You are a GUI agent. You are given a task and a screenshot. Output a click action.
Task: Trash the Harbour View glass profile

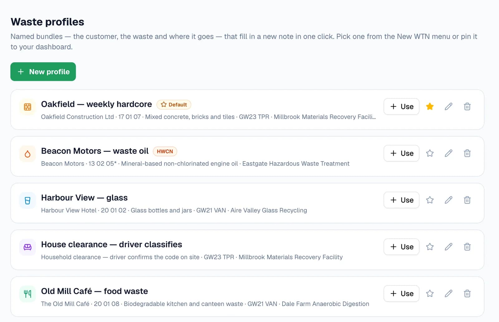pyautogui.click(x=467, y=200)
